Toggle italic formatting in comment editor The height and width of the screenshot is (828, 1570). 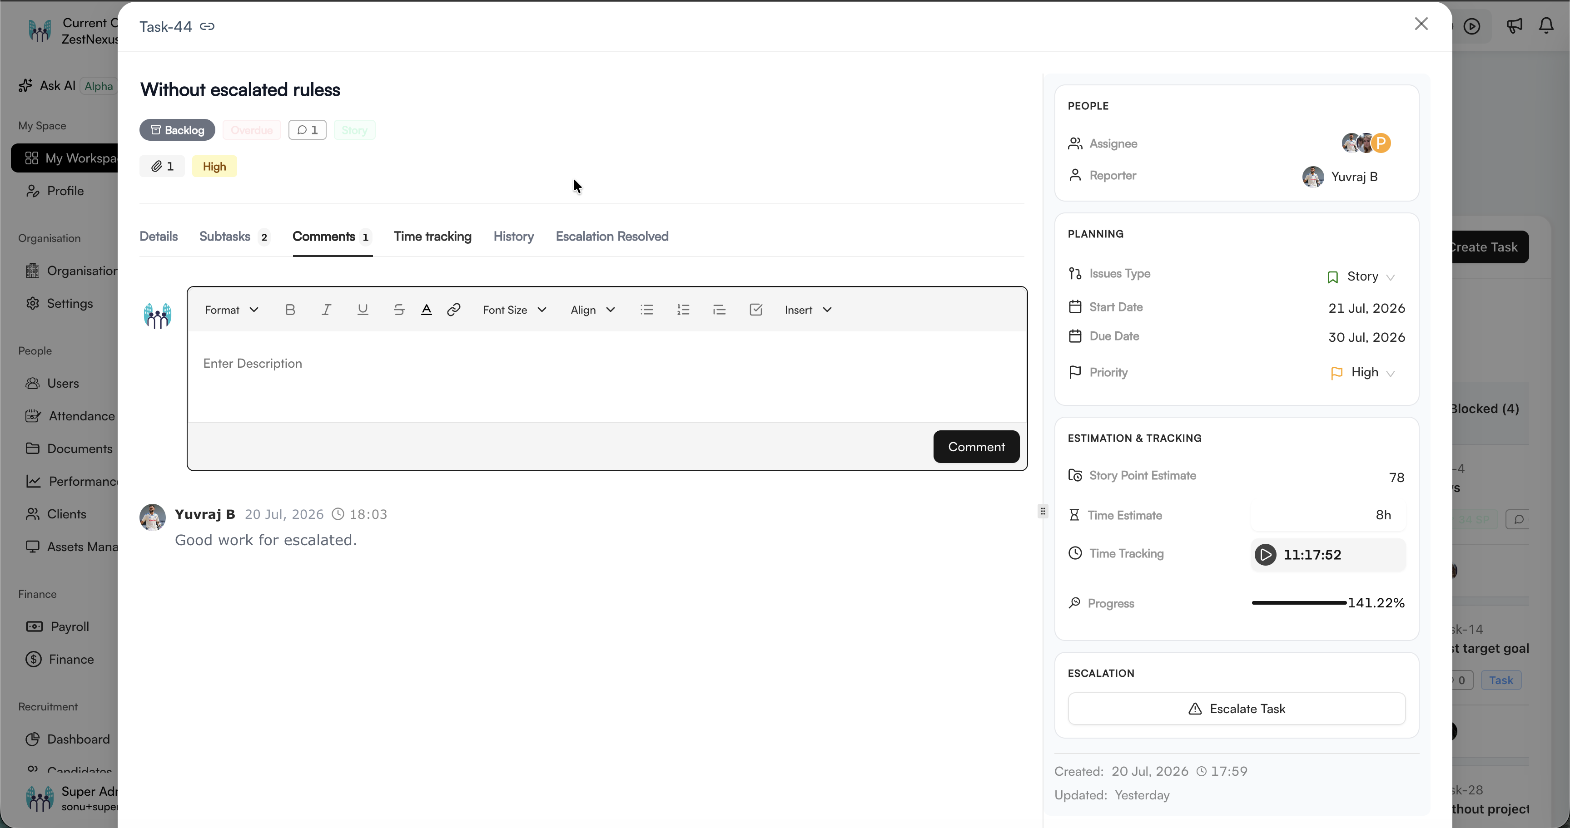click(327, 310)
